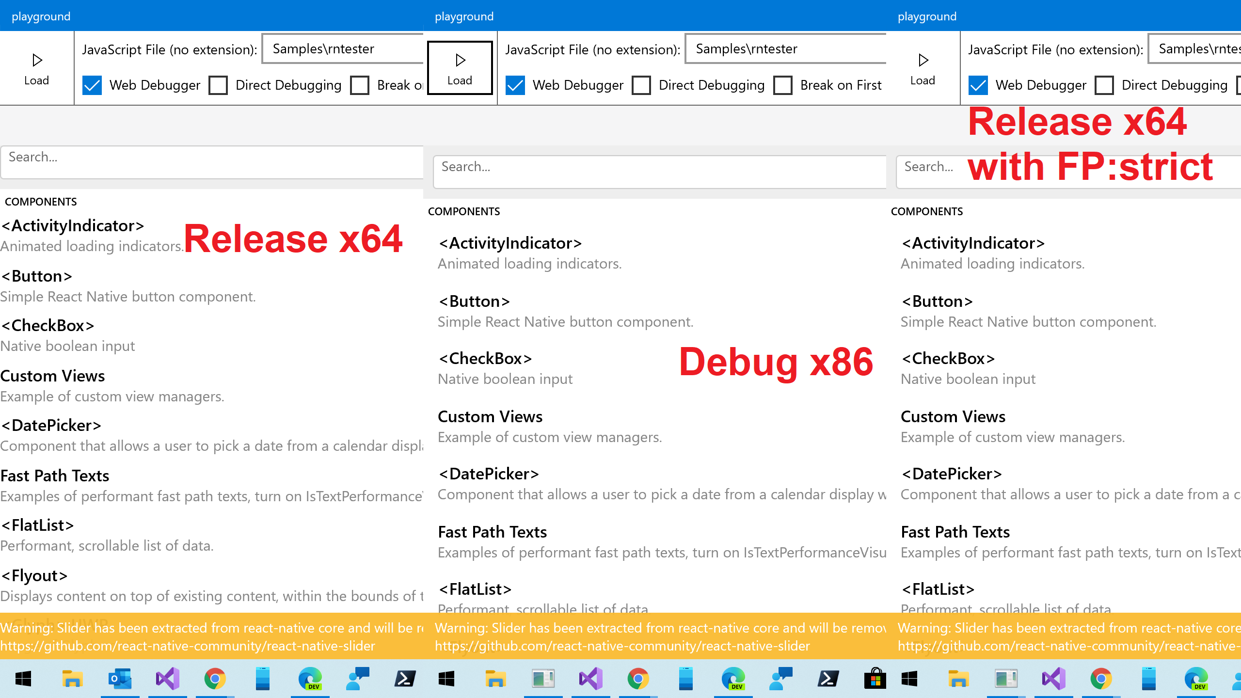Click the focused Load play button
Viewport: 1241px width, 698px height.
pos(460,68)
